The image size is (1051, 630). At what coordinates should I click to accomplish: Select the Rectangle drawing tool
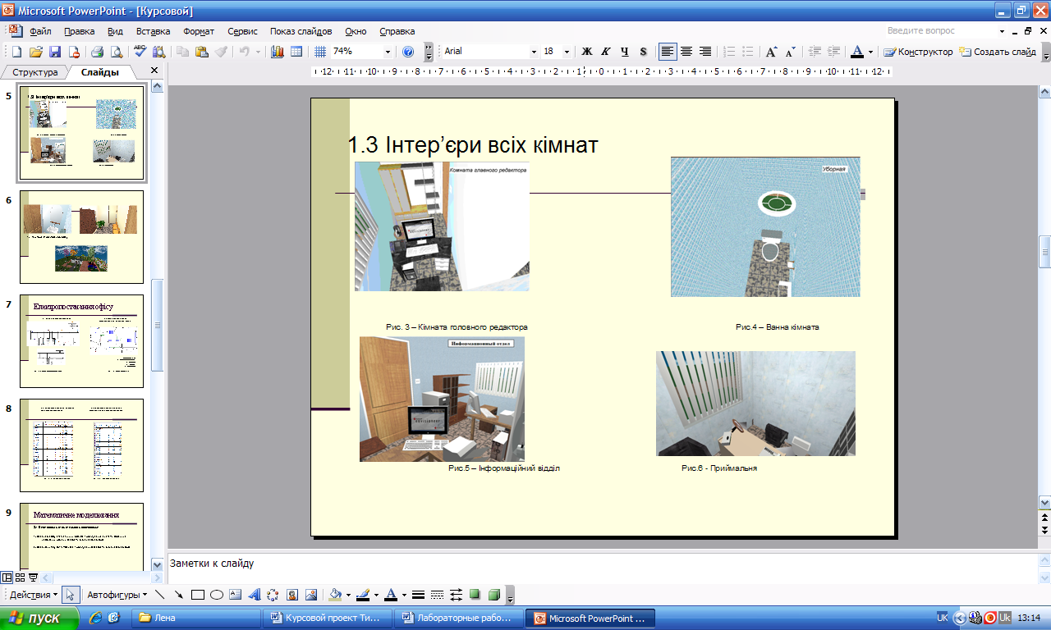coord(197,595)
